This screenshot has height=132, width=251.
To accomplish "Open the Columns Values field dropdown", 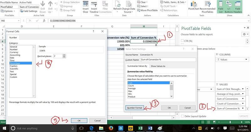I will 246,59.
